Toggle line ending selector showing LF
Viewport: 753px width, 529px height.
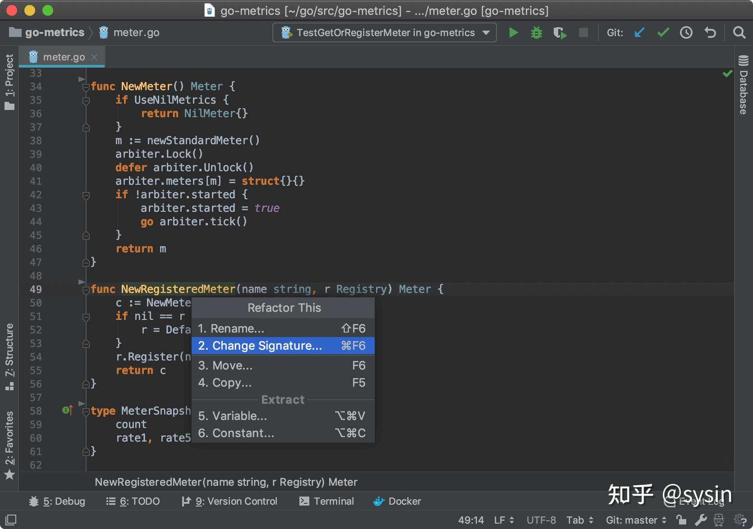(503, 520)
